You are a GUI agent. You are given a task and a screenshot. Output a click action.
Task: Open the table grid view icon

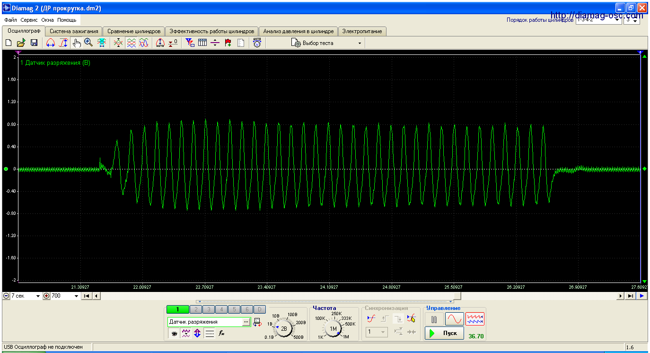click(x=202, y=43)
